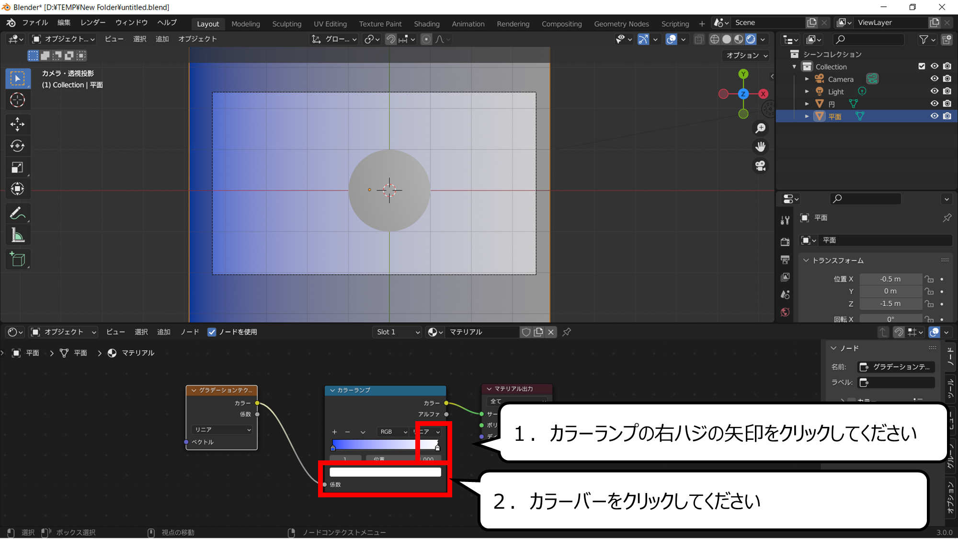Toggle Collection exclude checkbox
Screen dimensions: 958x539
pos(922,66)
